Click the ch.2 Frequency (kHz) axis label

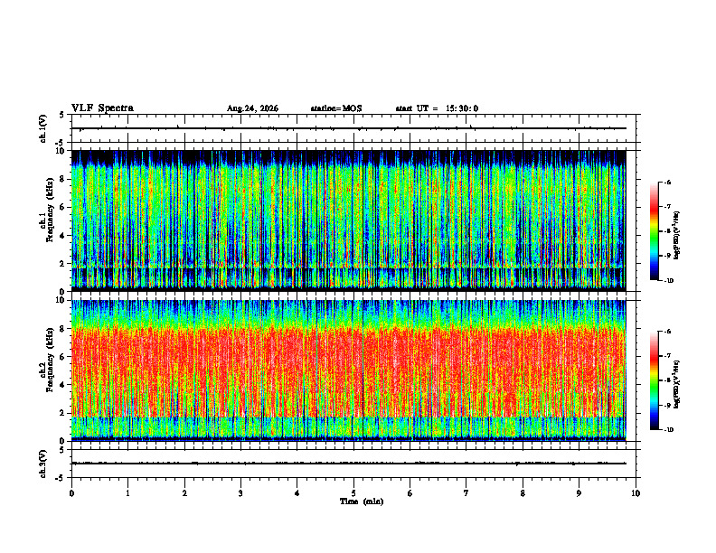tap(47, 370)
